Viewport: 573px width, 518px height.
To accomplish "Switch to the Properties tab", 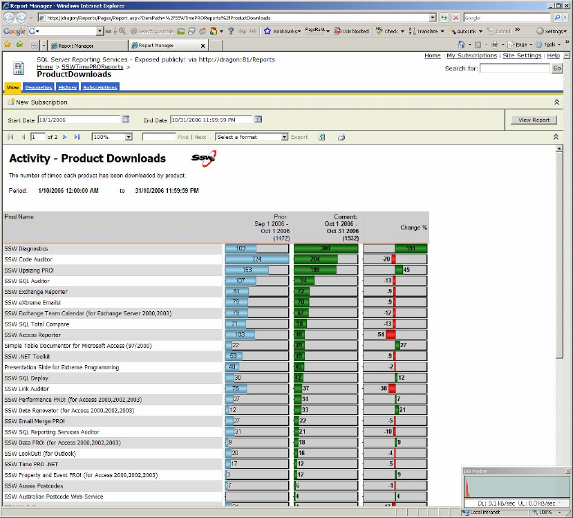I will [x=39, y=87].
